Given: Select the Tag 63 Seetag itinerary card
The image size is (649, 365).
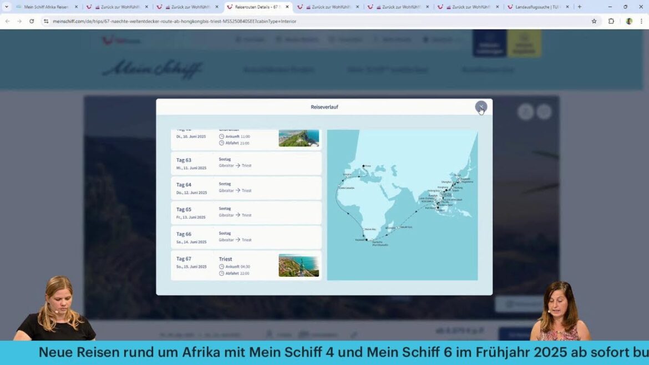Looking at the screenshot, I should 246,163.
